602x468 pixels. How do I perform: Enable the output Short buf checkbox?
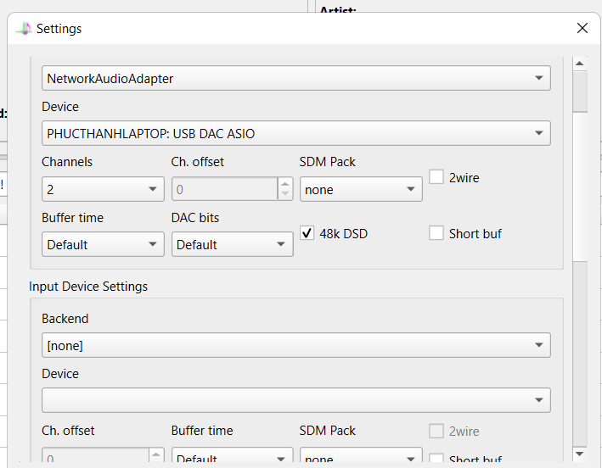436,233
